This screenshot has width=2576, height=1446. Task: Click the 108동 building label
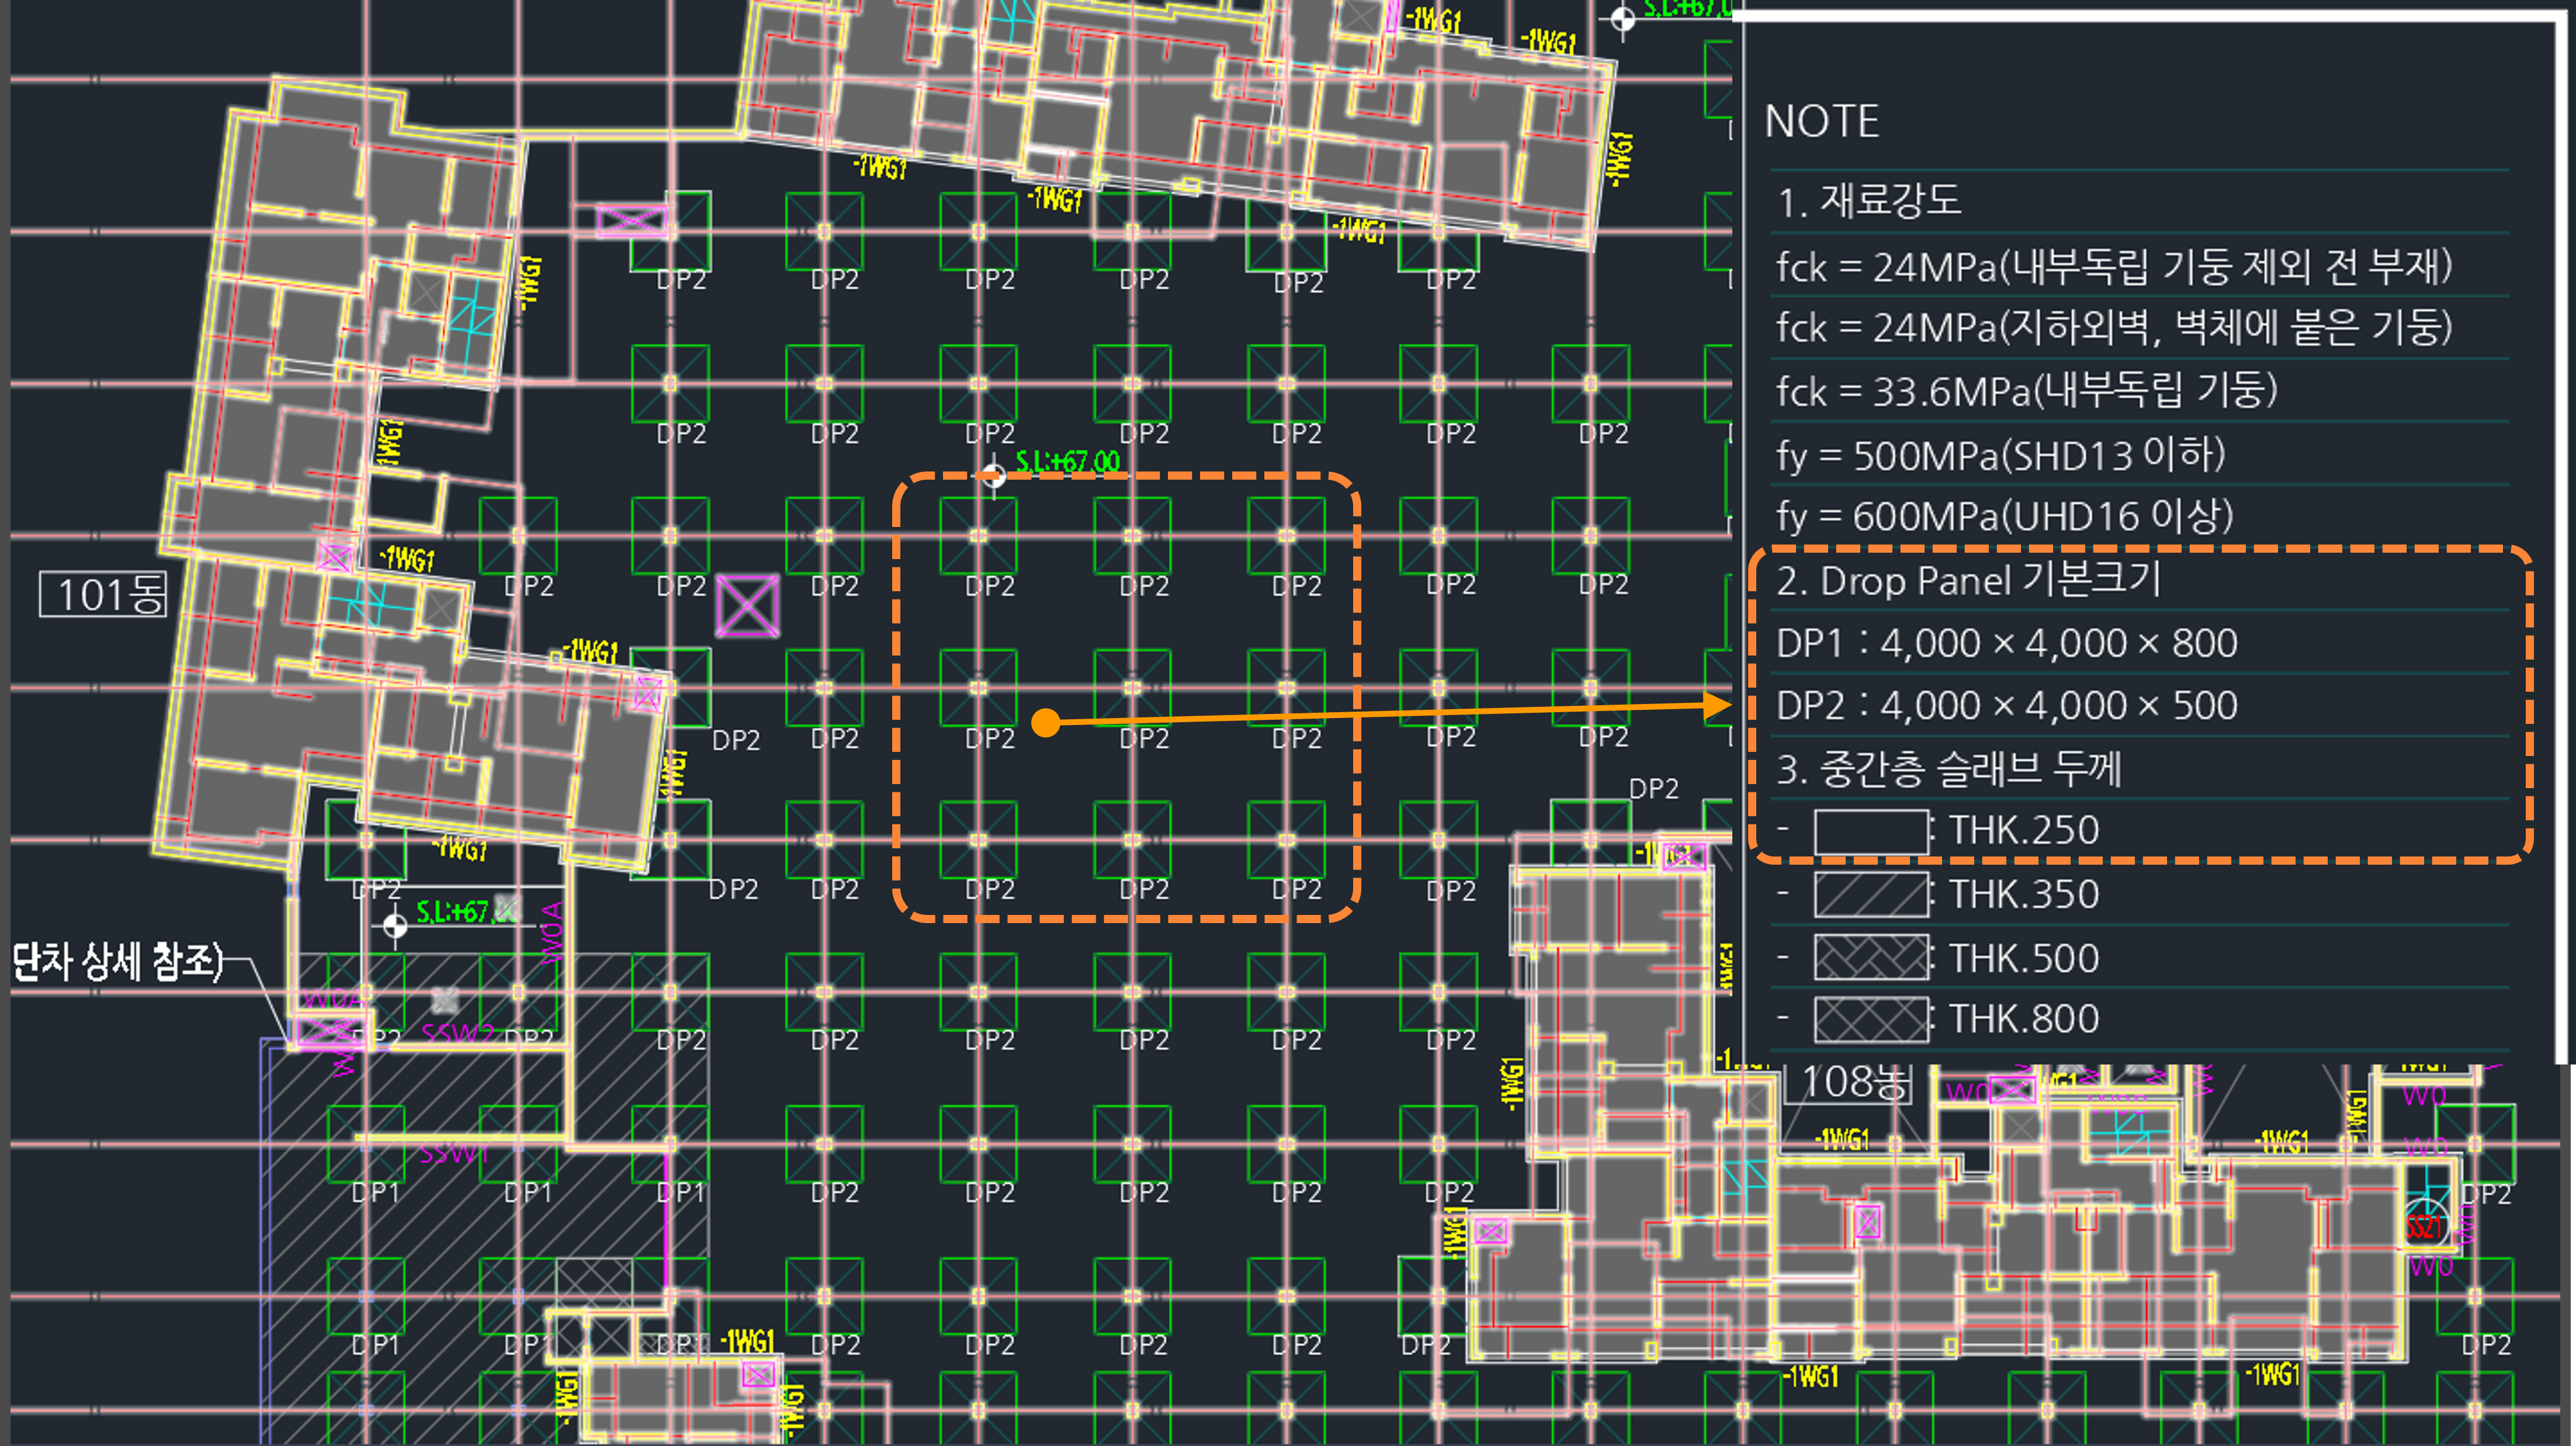(1849, 1083)
